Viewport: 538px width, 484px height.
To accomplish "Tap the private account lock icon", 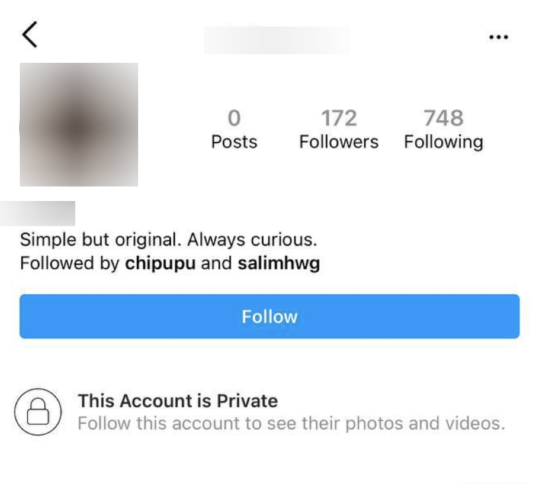I will click(x=38, y=411).
